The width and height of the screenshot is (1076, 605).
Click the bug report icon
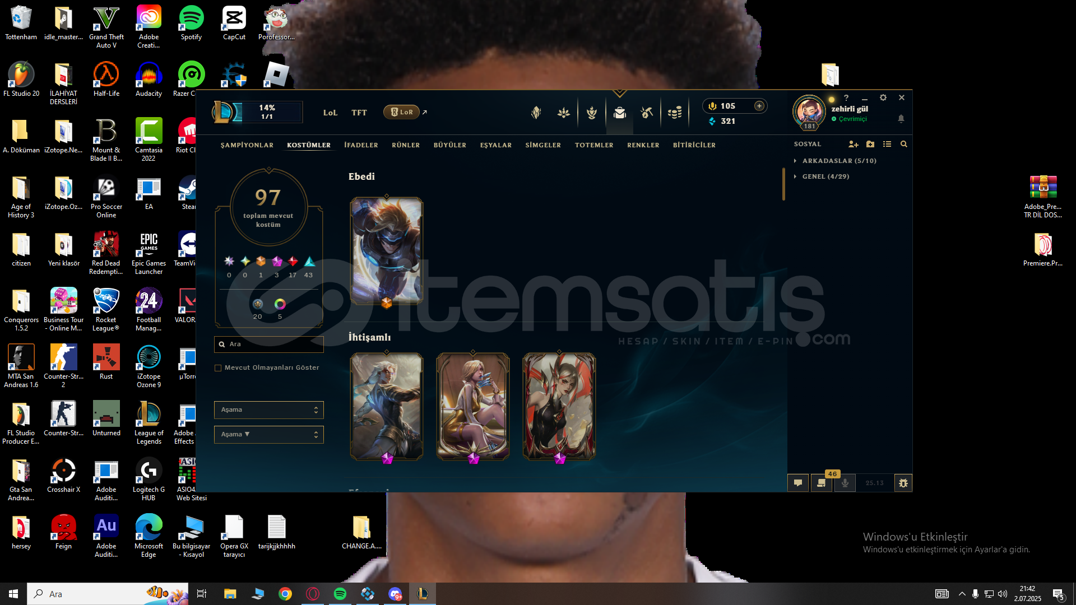pos(903,483)
